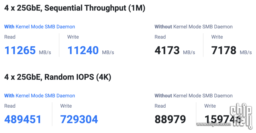Click the Chiphell logo watermark
Screen dimensions: 256x133
click(241, 116)
